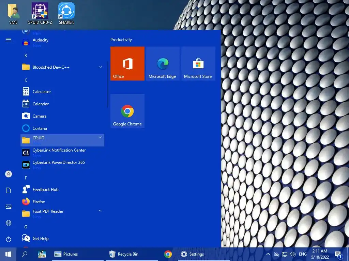Open the taskbar app beside the Search icon

click(42, 254)
